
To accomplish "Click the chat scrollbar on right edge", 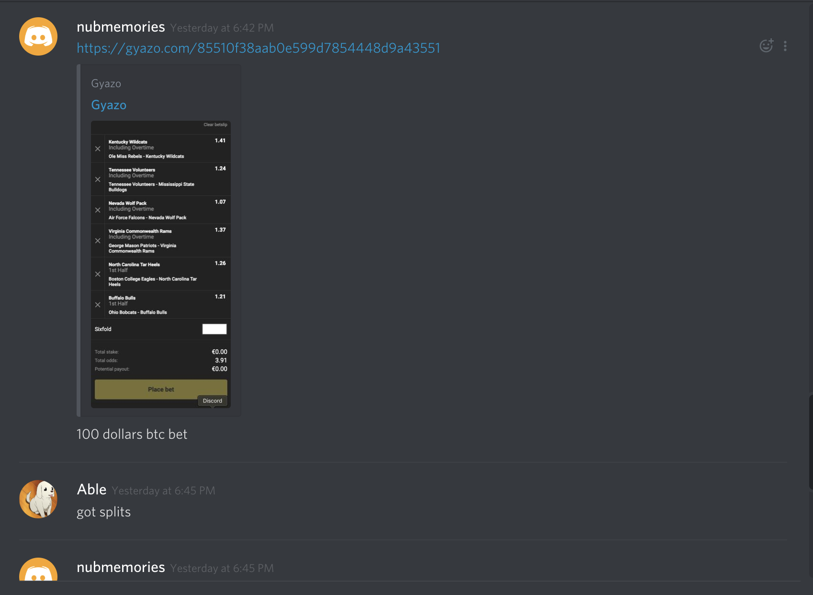I will (x=810, y=441).
